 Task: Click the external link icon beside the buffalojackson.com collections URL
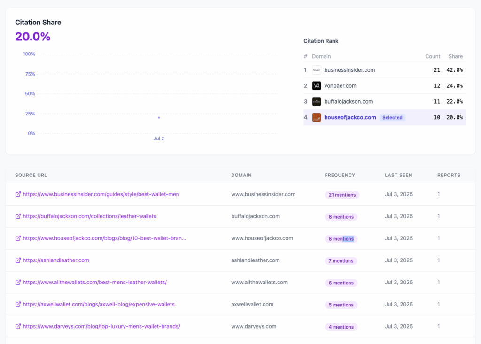click(x=18, y=216)
